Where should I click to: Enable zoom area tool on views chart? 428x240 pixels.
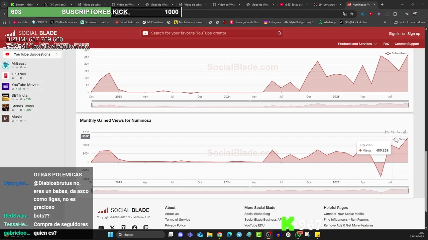[x=387, y=132]
